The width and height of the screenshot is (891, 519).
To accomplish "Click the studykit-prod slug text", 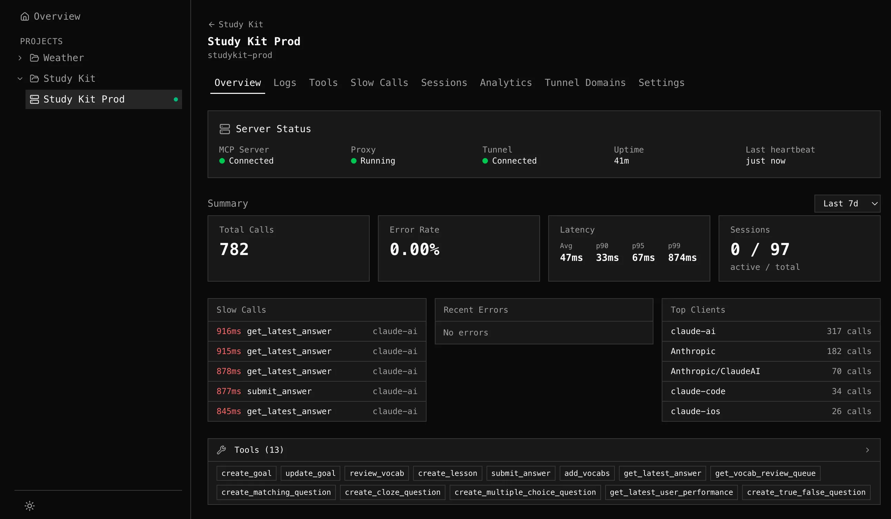I will point(240,55).
